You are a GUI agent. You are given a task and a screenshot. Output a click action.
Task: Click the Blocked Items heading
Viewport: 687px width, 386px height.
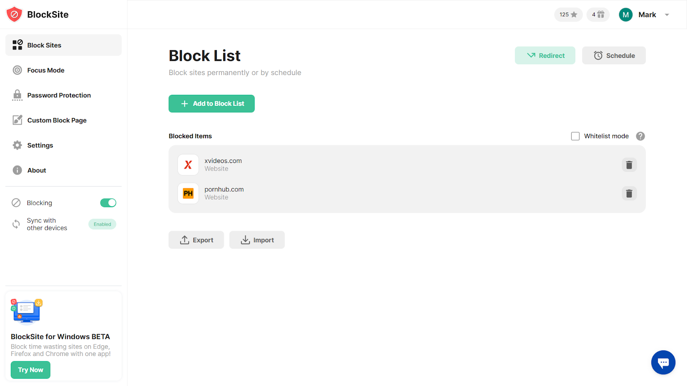click(x=190, y=136)
